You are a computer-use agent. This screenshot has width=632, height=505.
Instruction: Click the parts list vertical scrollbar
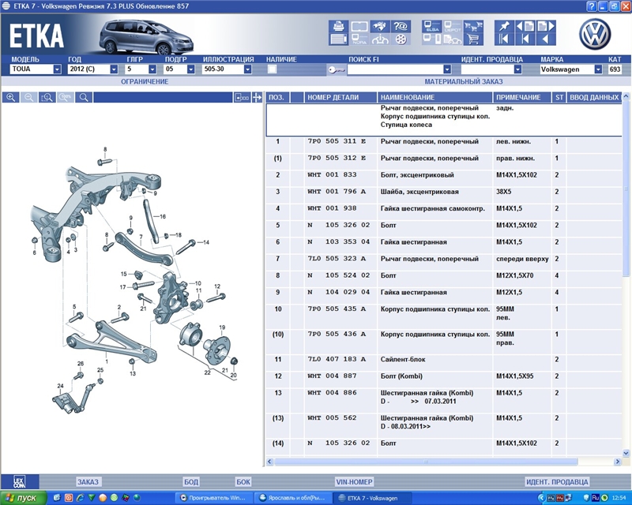626,189
